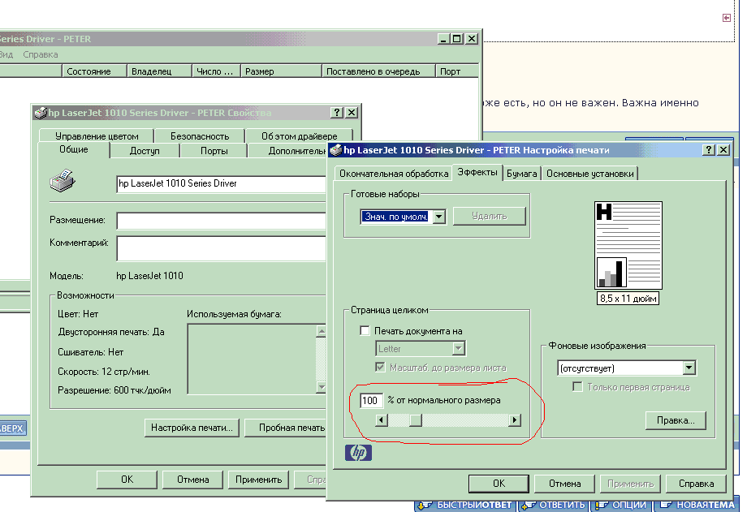Click the '8,5 x 11 дюйм' size label
Viewport: 747px width, 512px height.
pyautogui.click(x=628, y=299)
